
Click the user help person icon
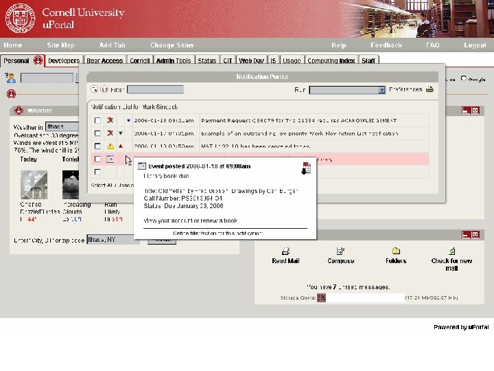pyautogui.click(x=10, y=78)
